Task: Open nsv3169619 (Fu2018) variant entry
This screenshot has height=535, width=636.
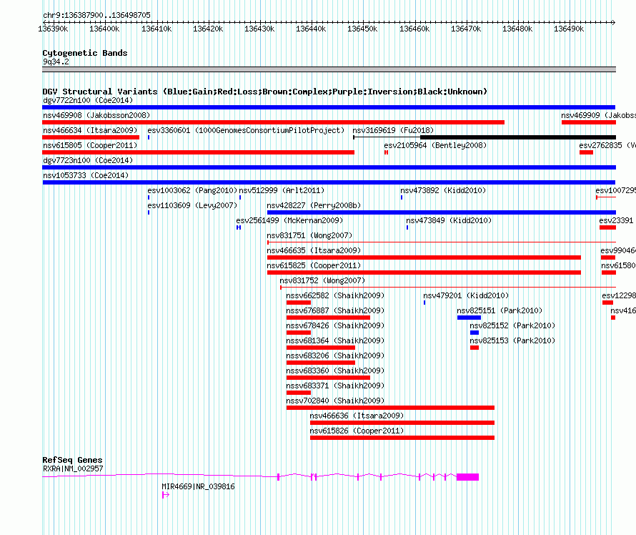Action: click(x=392, y=130)
